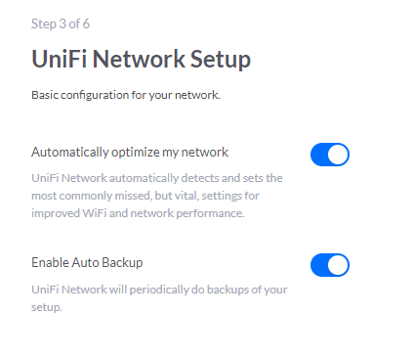Turn off Automatically optimize my network switch
413x359 pixels.
330,155
